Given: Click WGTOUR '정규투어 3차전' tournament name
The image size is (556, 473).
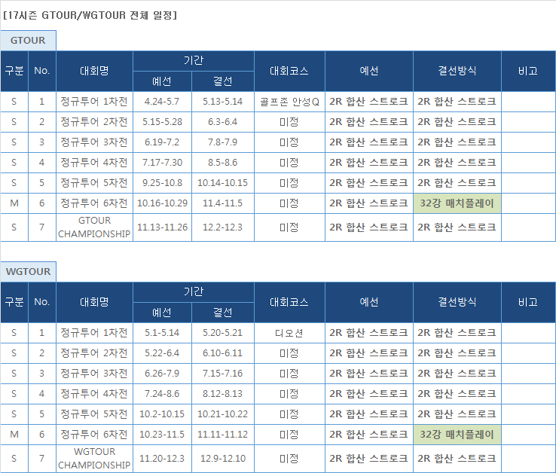Looking at the screenshot, I should tap(94, 374).
